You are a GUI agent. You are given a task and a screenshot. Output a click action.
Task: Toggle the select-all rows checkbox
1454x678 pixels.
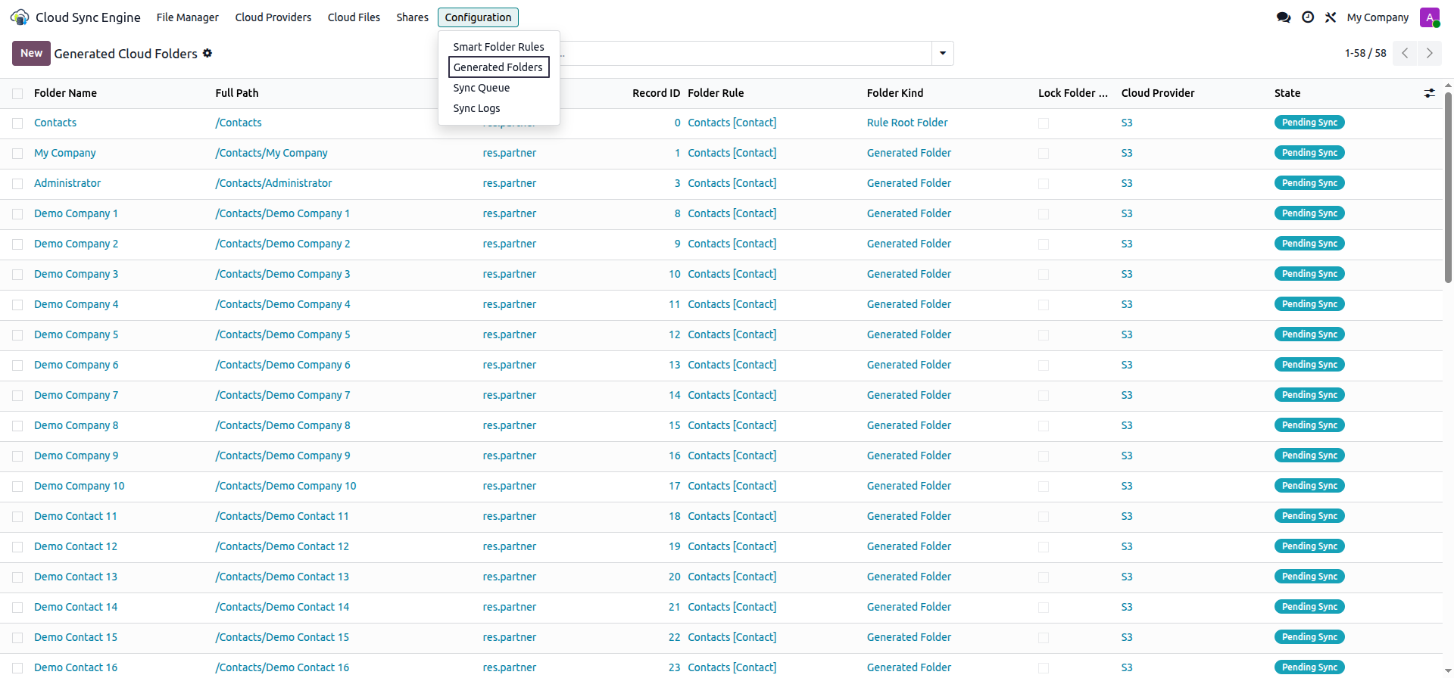(x=17, y=94)
